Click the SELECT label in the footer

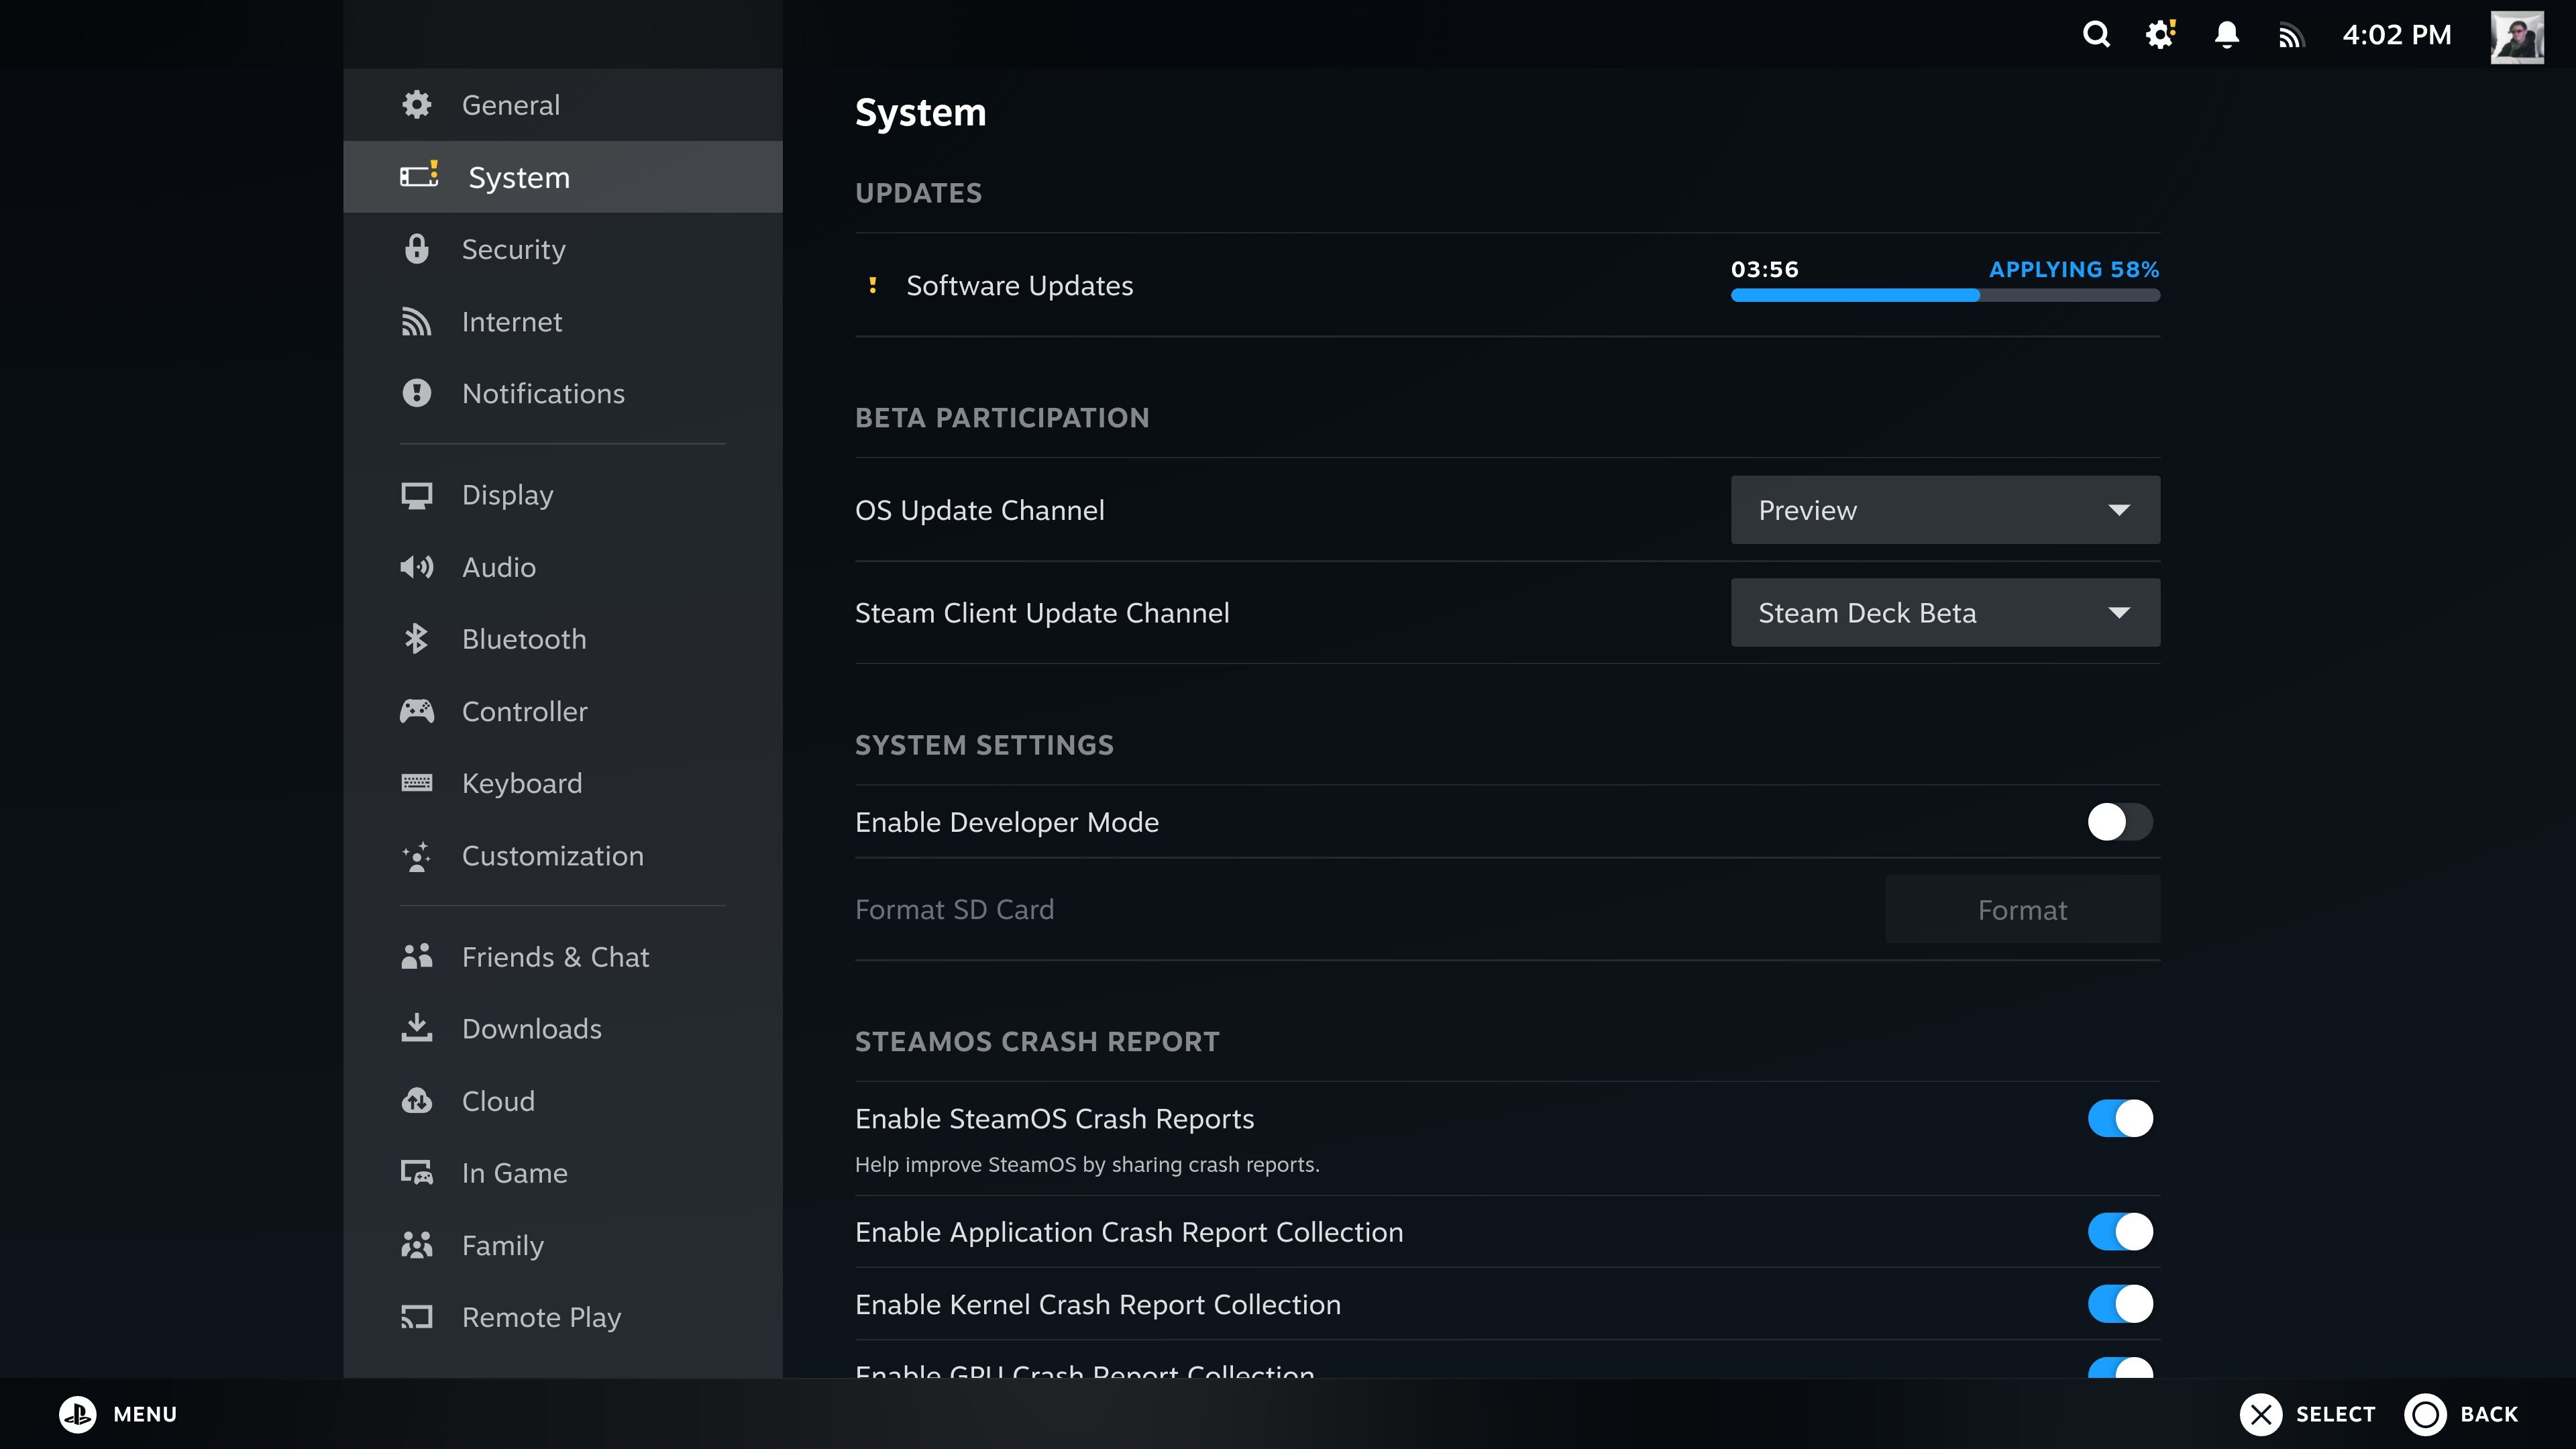click(2335, 1414)
